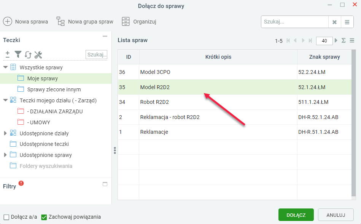Apply page size arrow next to 40

click(x=336, y=41)
